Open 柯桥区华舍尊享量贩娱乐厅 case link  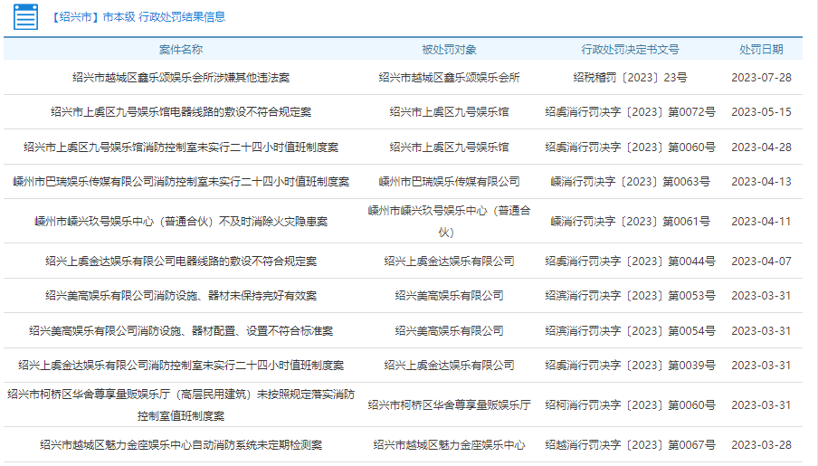(x=181, y=404)
